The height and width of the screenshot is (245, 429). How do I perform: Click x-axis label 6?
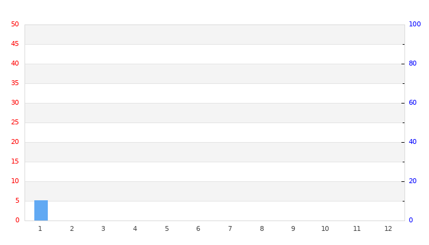pyautogui.click(x=198, y=229)
